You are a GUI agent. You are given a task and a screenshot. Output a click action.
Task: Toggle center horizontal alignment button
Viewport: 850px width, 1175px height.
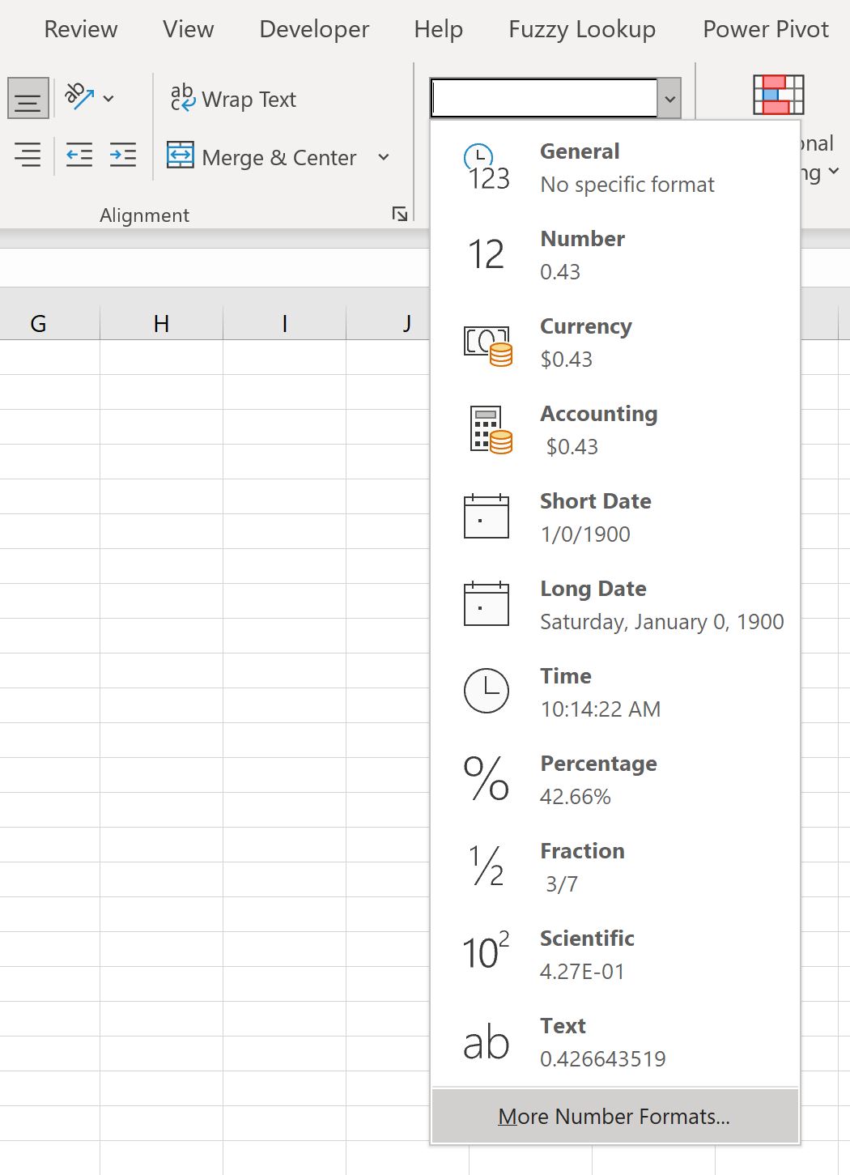(x=28, y=99)
